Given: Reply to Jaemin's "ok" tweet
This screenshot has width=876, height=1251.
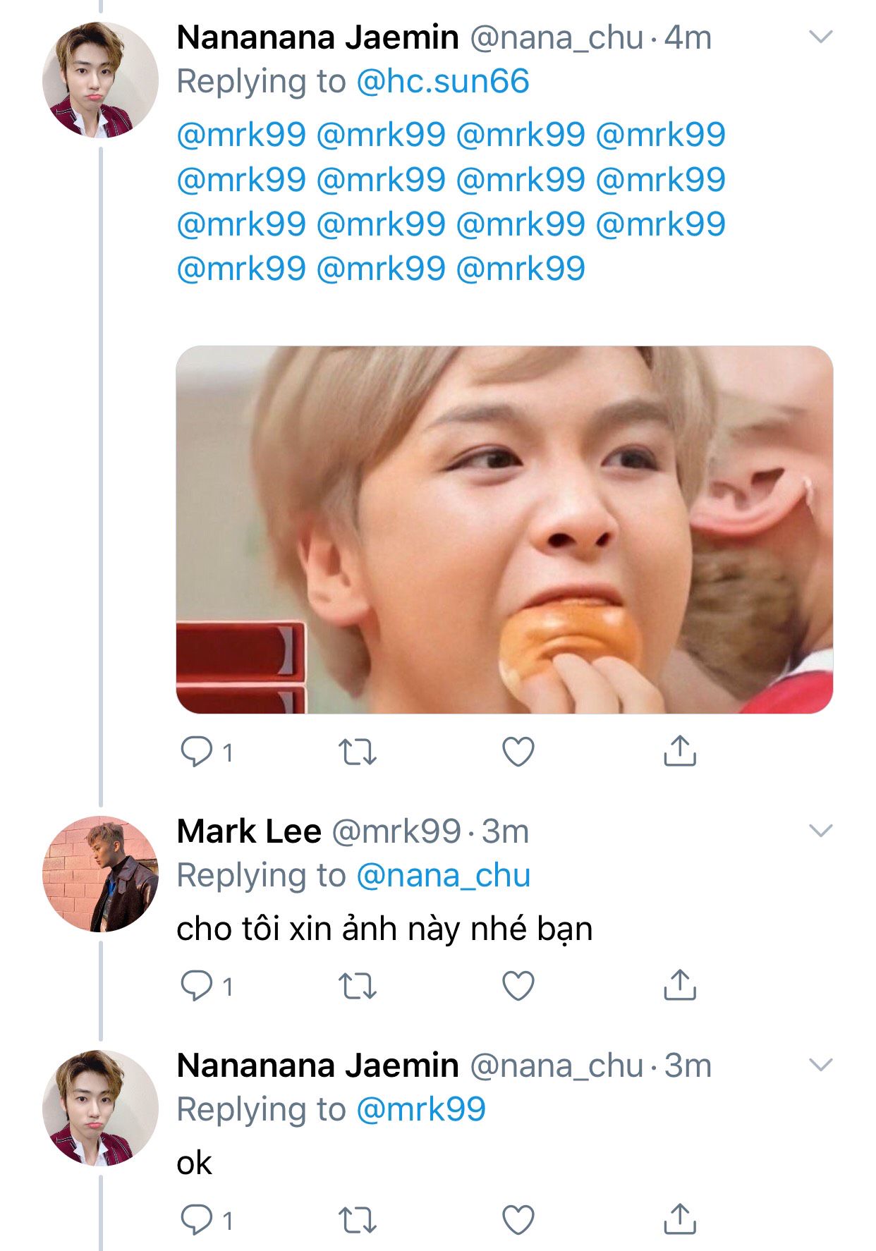Looking at the screenshot, I should point(196,1220).
